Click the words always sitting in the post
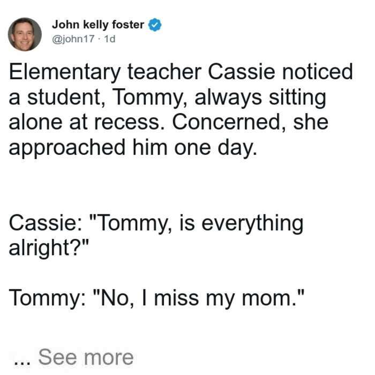Viewport: 375px width, 375px height. point(260,98)
